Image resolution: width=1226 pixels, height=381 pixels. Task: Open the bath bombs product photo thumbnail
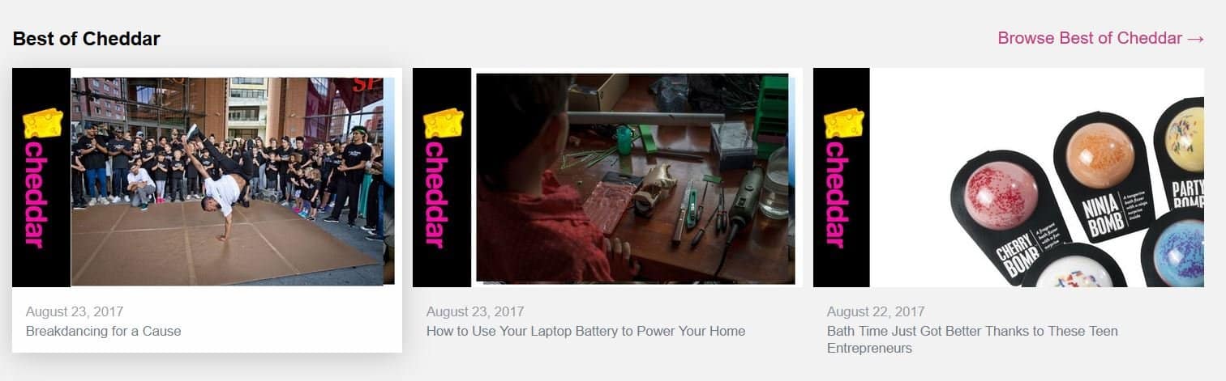tap(1037, 178)
